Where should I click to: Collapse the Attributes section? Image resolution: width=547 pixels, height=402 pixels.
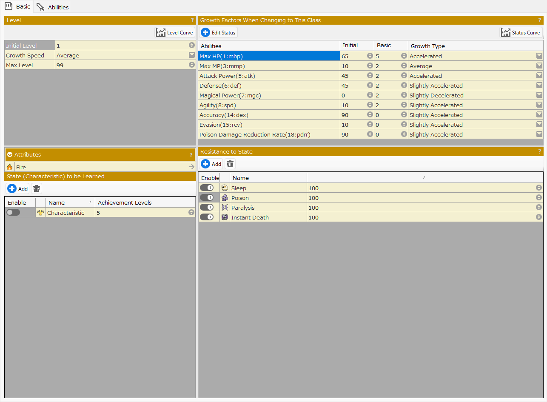[10, 155]
